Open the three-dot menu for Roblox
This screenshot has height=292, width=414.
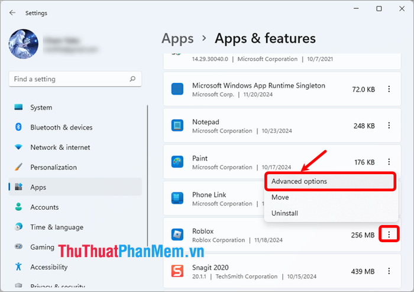click(389, 235)
